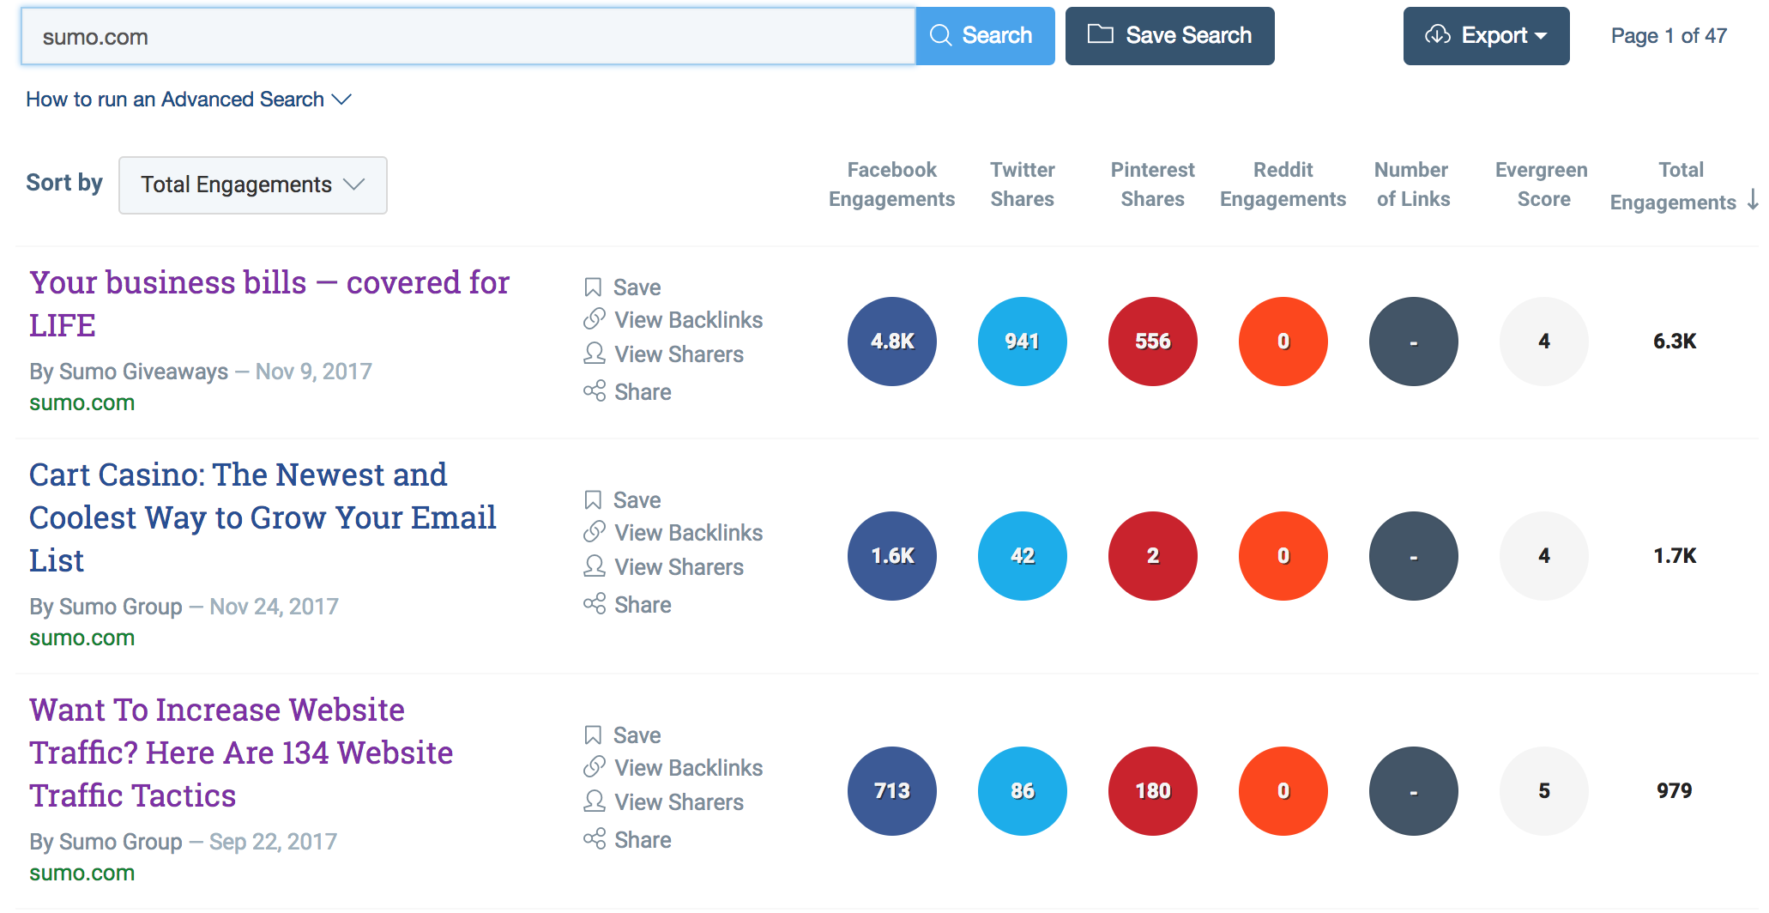View Backlinks for Your business bills article
Screen dimensions: 1769x913
tap(673, 320)
